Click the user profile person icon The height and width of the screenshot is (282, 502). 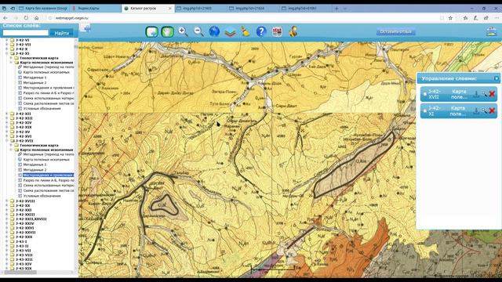(293, 31)
